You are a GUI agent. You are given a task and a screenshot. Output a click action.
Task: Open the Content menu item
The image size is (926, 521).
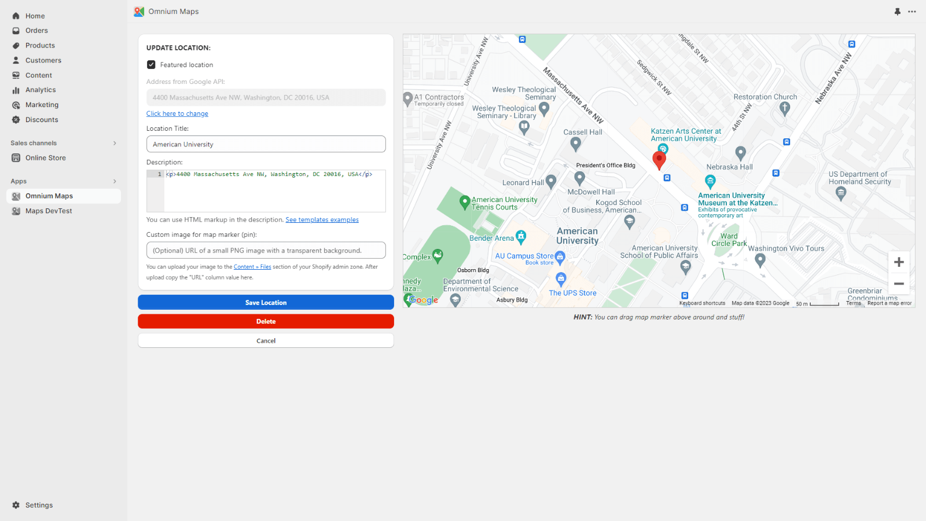pos(39,75)
